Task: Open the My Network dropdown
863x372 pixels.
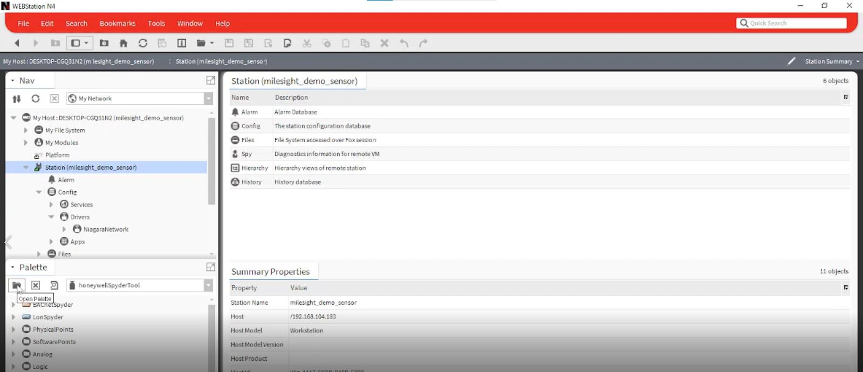Action: [208, 99]
